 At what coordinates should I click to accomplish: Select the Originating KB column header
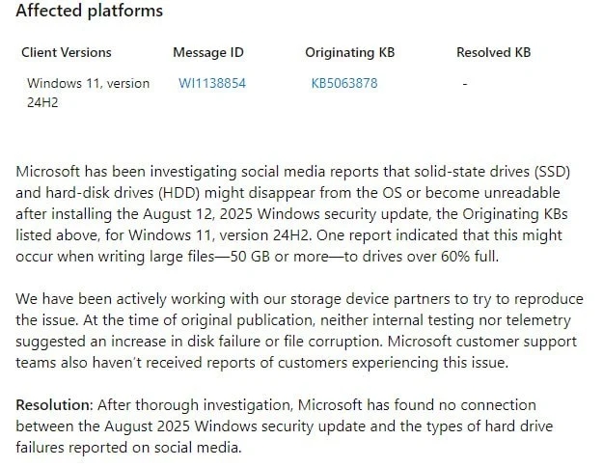tap(349, 52)
